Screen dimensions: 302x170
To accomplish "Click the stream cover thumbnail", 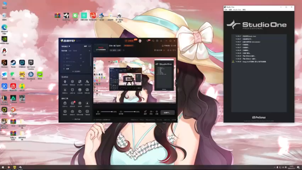I will 101,48.
